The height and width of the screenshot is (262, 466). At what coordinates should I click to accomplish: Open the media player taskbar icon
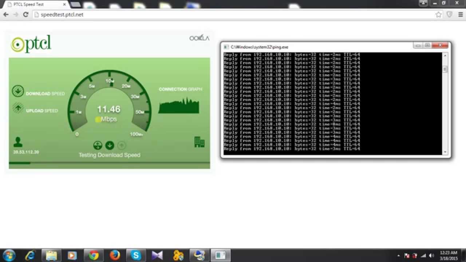tap(72, 255)
